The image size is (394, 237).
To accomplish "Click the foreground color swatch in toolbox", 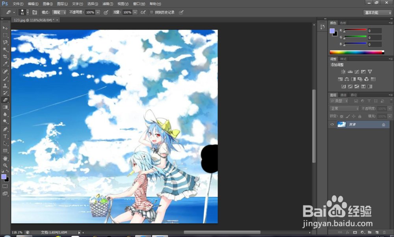I will pos(4,177).
